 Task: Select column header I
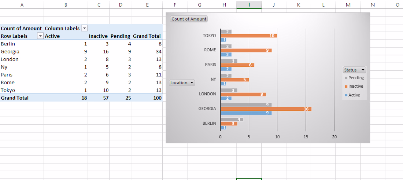click(x=249, y=5)
